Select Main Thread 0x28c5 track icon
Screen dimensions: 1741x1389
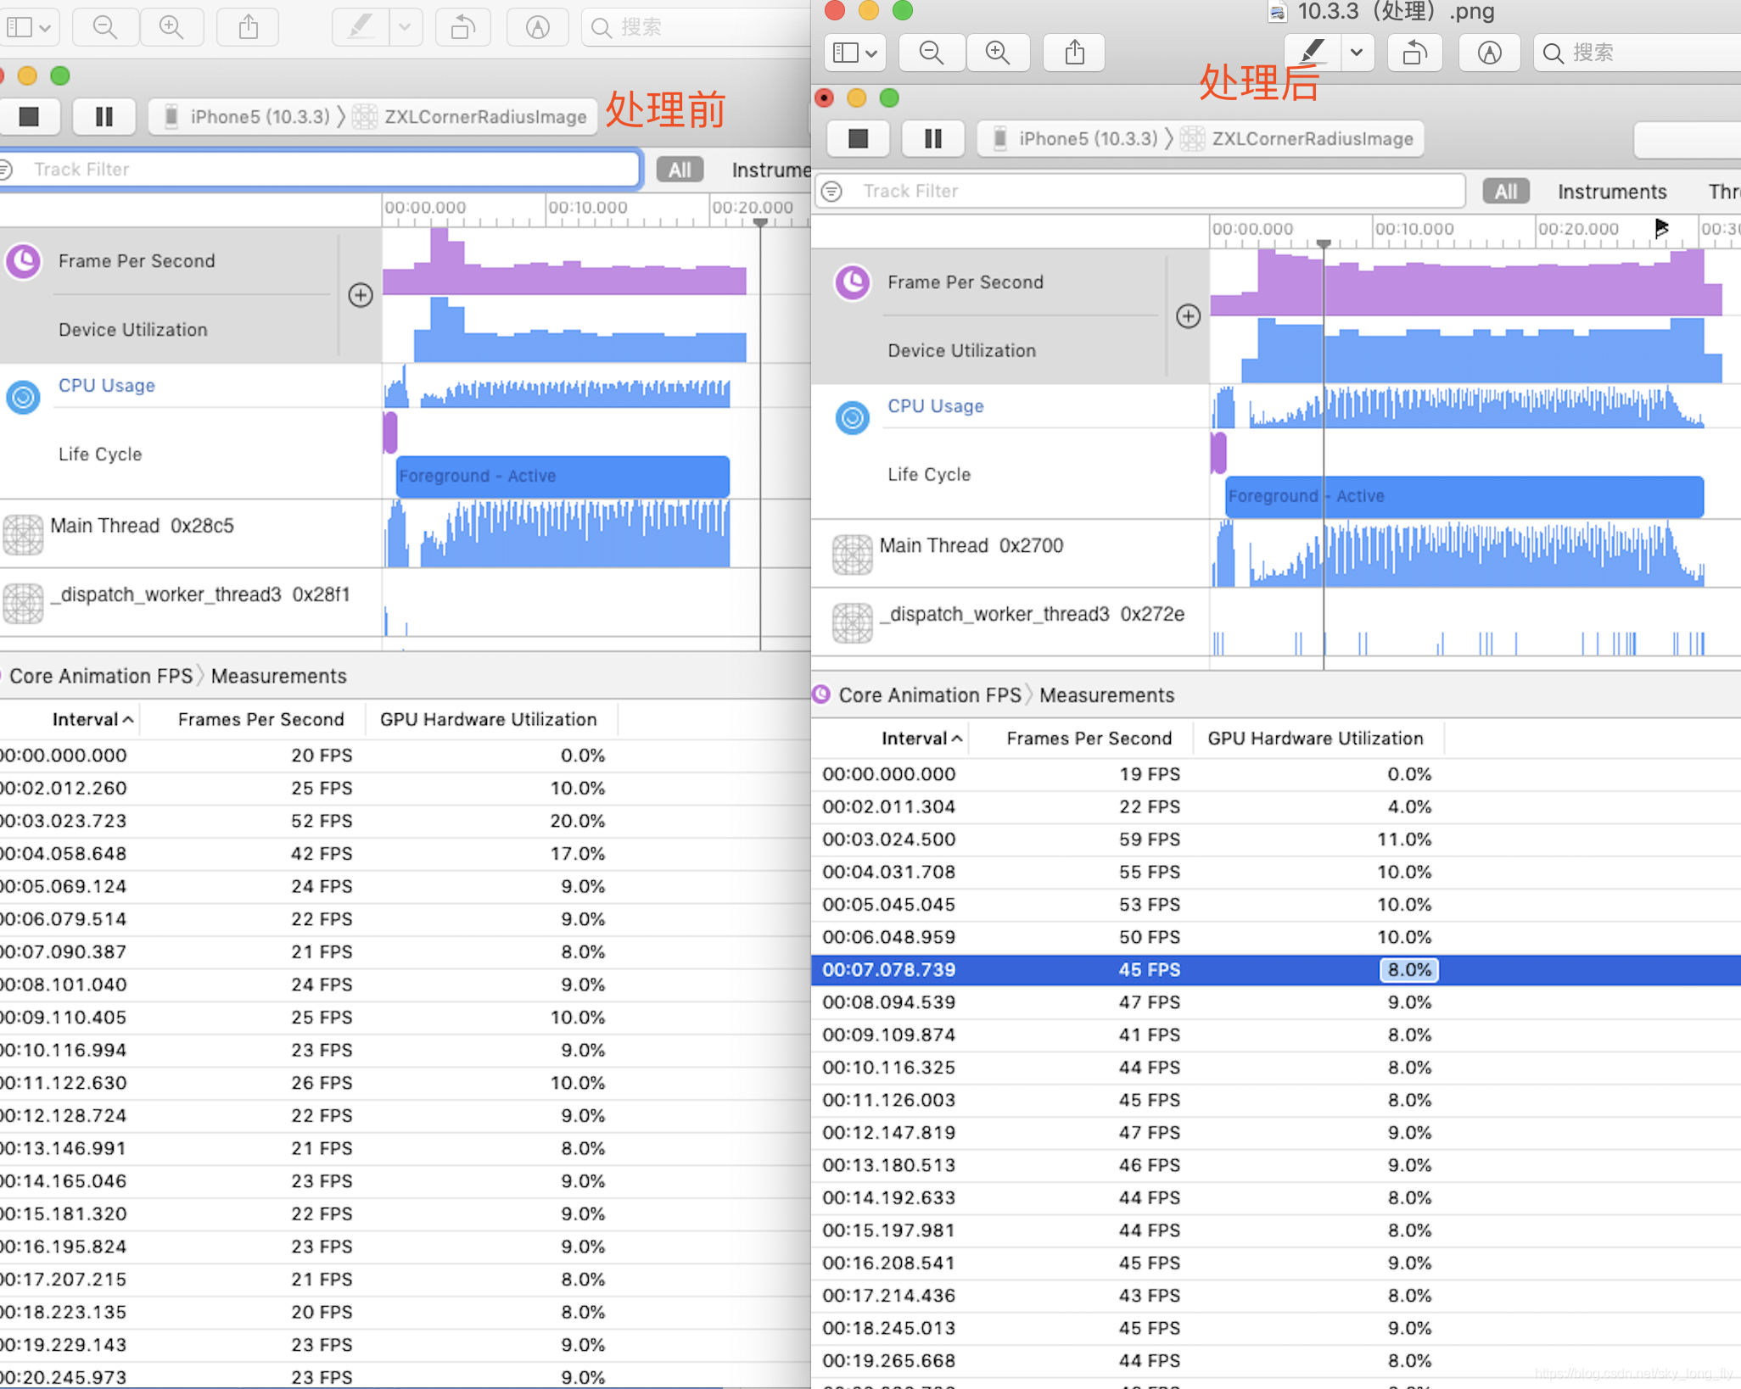pyautogui.click(x=23, y=534)
